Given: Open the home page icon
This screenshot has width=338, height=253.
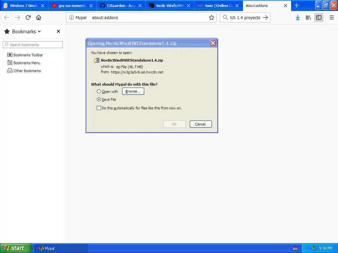Looking at the screenshot, I should [39, 18].
